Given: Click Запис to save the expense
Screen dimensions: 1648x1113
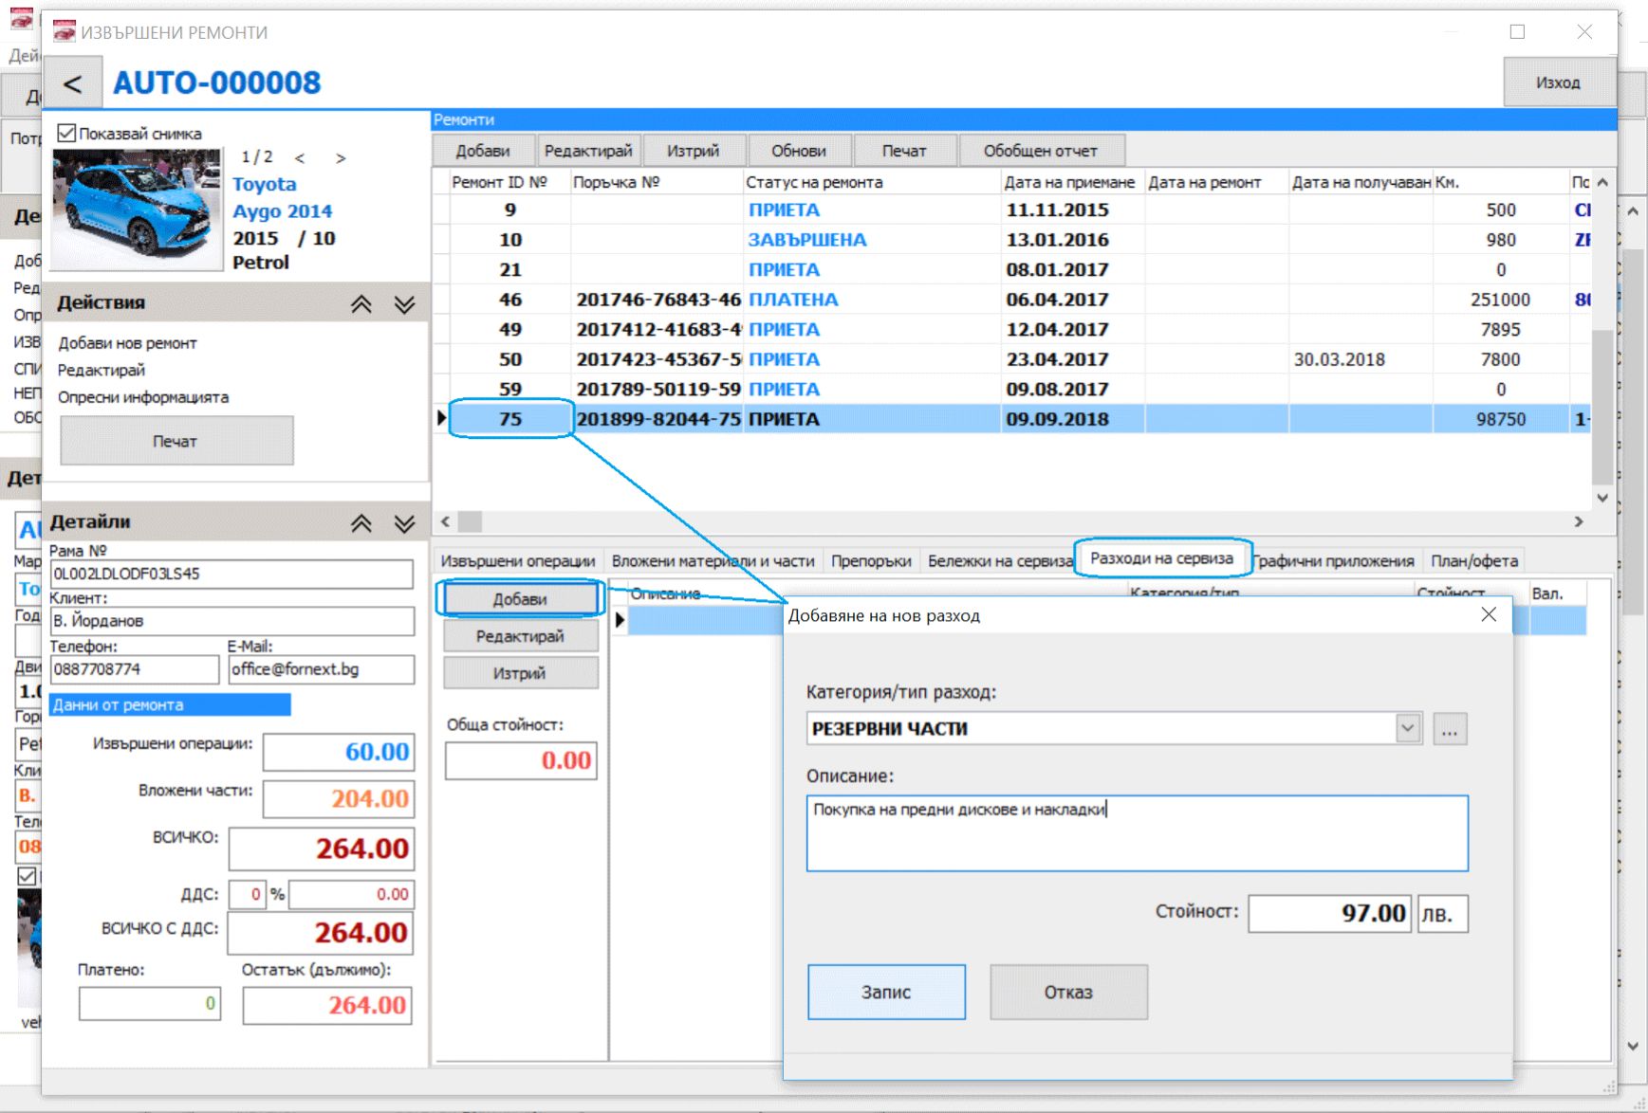Looking at the screenshot, I should [x=886, y=992].
